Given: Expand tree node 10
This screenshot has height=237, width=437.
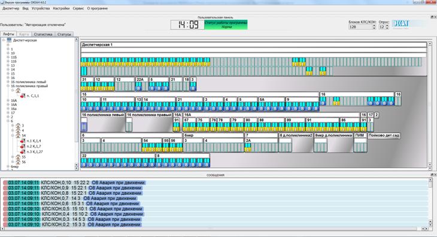Looking at the screenshot, I should (8, 53).
